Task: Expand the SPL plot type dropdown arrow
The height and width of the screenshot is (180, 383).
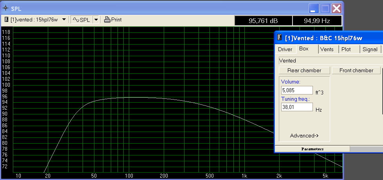Action: 96,20
